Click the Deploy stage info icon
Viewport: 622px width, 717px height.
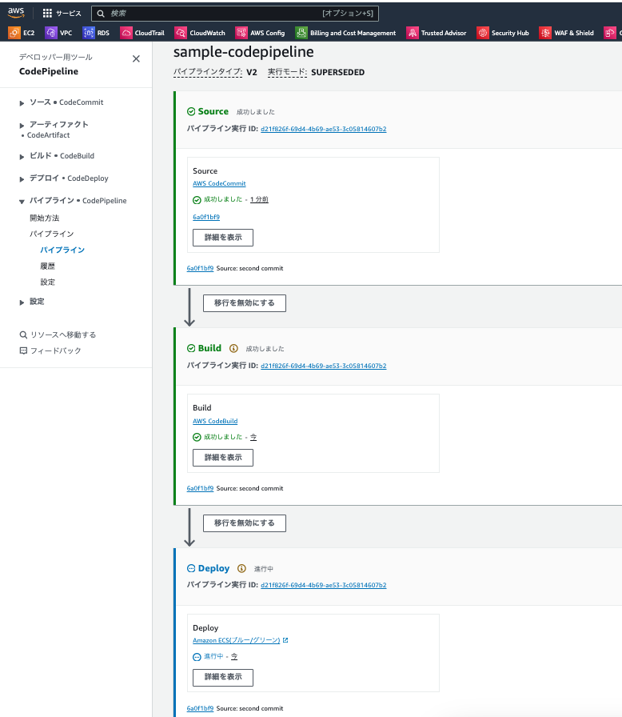[x=241, y=568]
